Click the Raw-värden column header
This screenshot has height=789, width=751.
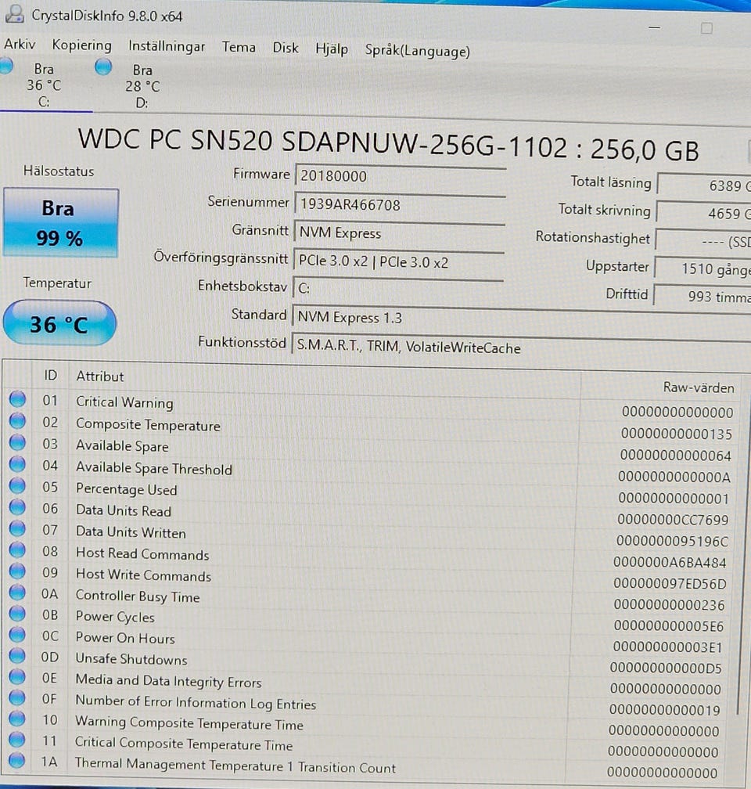[699, 387]
